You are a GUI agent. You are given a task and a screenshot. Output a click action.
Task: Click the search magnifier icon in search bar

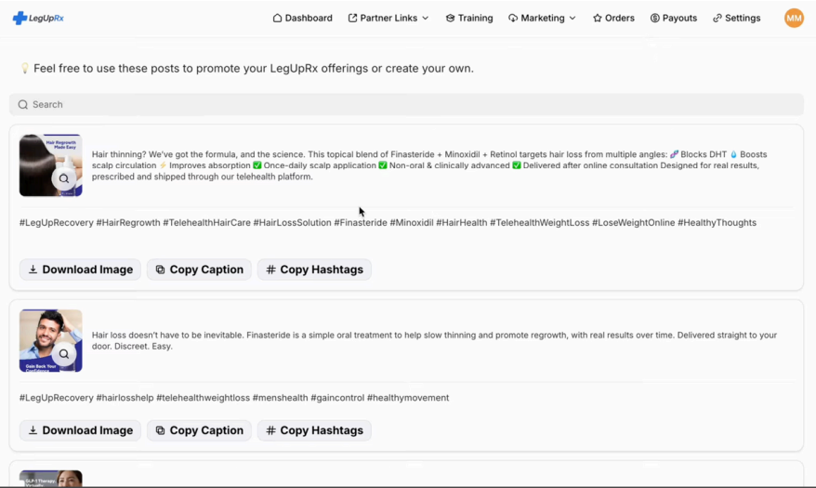[23, 105]
